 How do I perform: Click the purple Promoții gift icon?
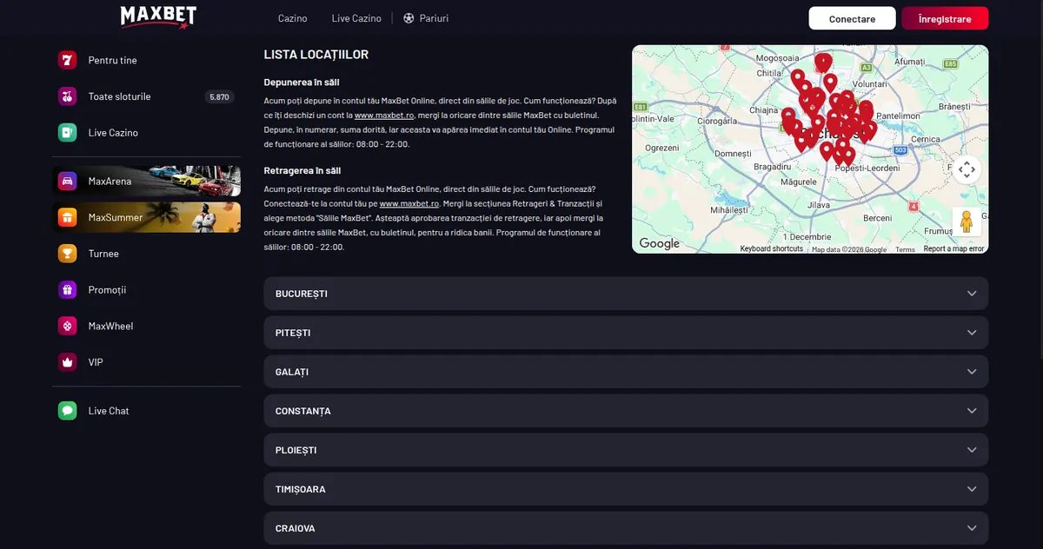click(x=68, y=290)
